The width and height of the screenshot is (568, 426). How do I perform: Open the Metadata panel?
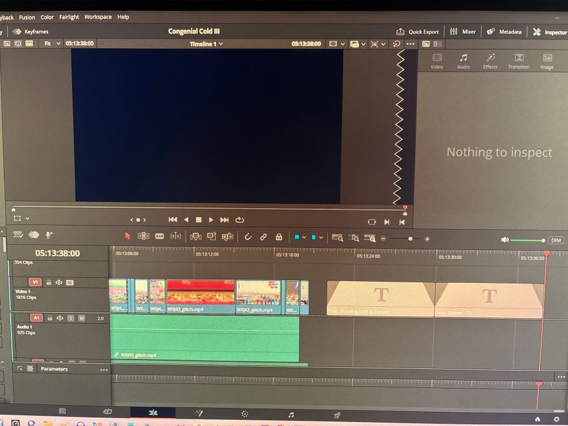pyautogui.click(x=504, y=32)
